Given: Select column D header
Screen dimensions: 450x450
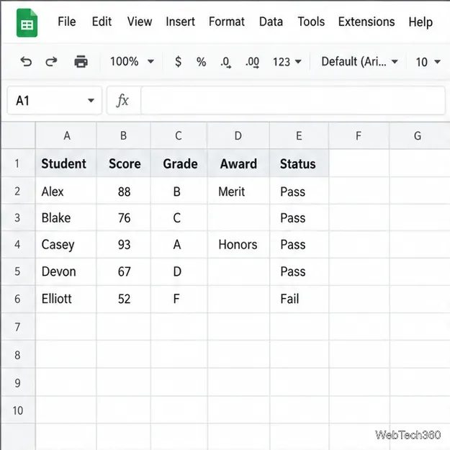Looking at the screenshot, I should coord(238,135).
